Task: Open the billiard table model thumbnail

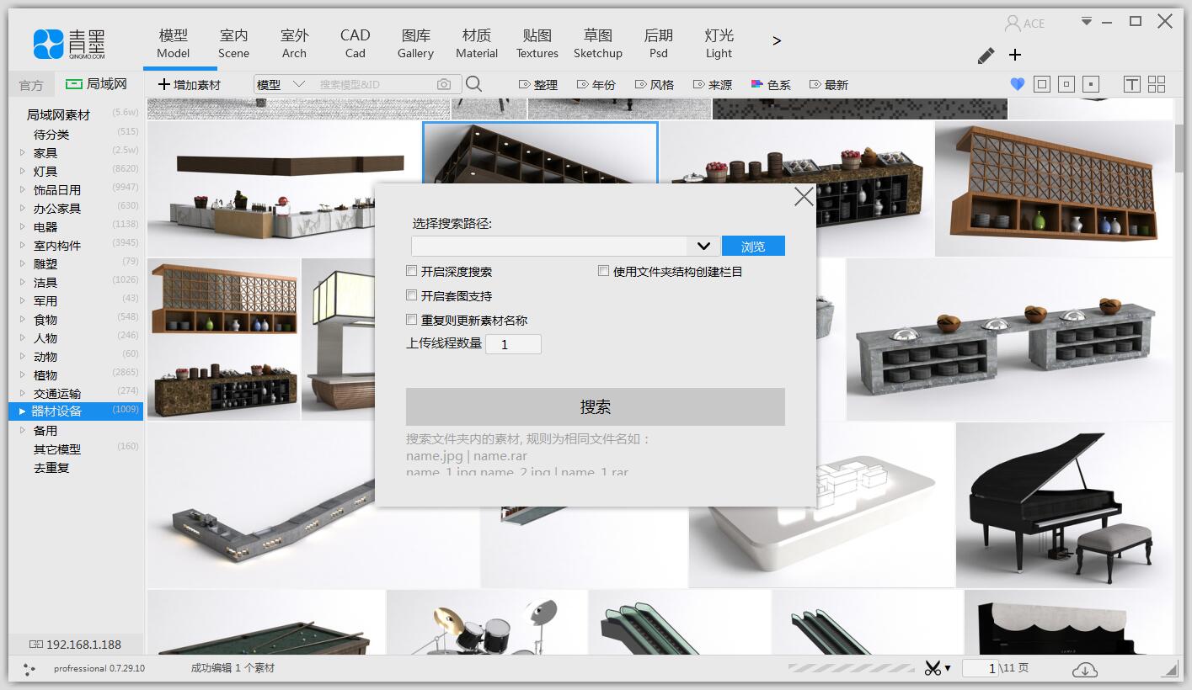Action: click(266, 623)
